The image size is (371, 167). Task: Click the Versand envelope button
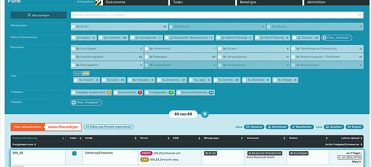click(x=254, y=127)
